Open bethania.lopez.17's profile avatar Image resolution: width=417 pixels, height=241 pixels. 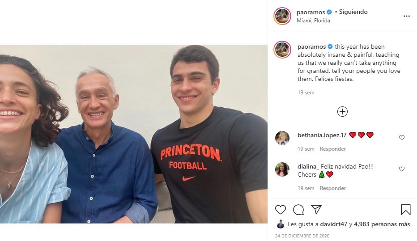(282, 138)
